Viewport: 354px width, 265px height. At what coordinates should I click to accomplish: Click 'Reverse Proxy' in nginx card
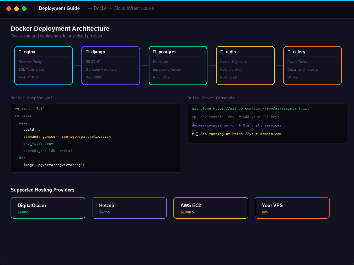[30, 62]
